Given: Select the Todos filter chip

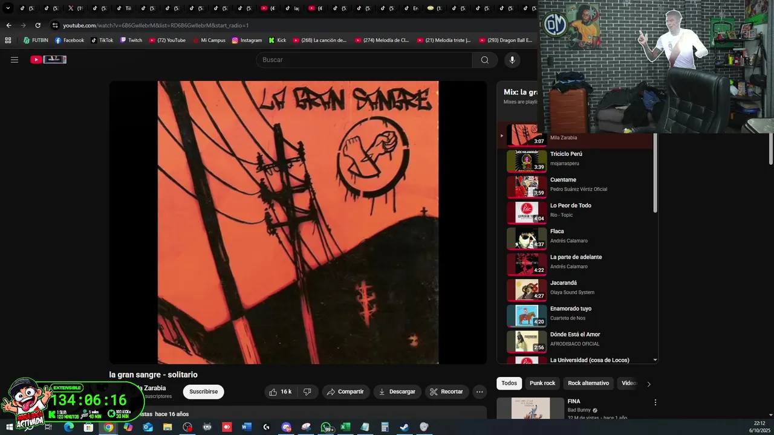Looking at the screenshot, I should 509,383.
